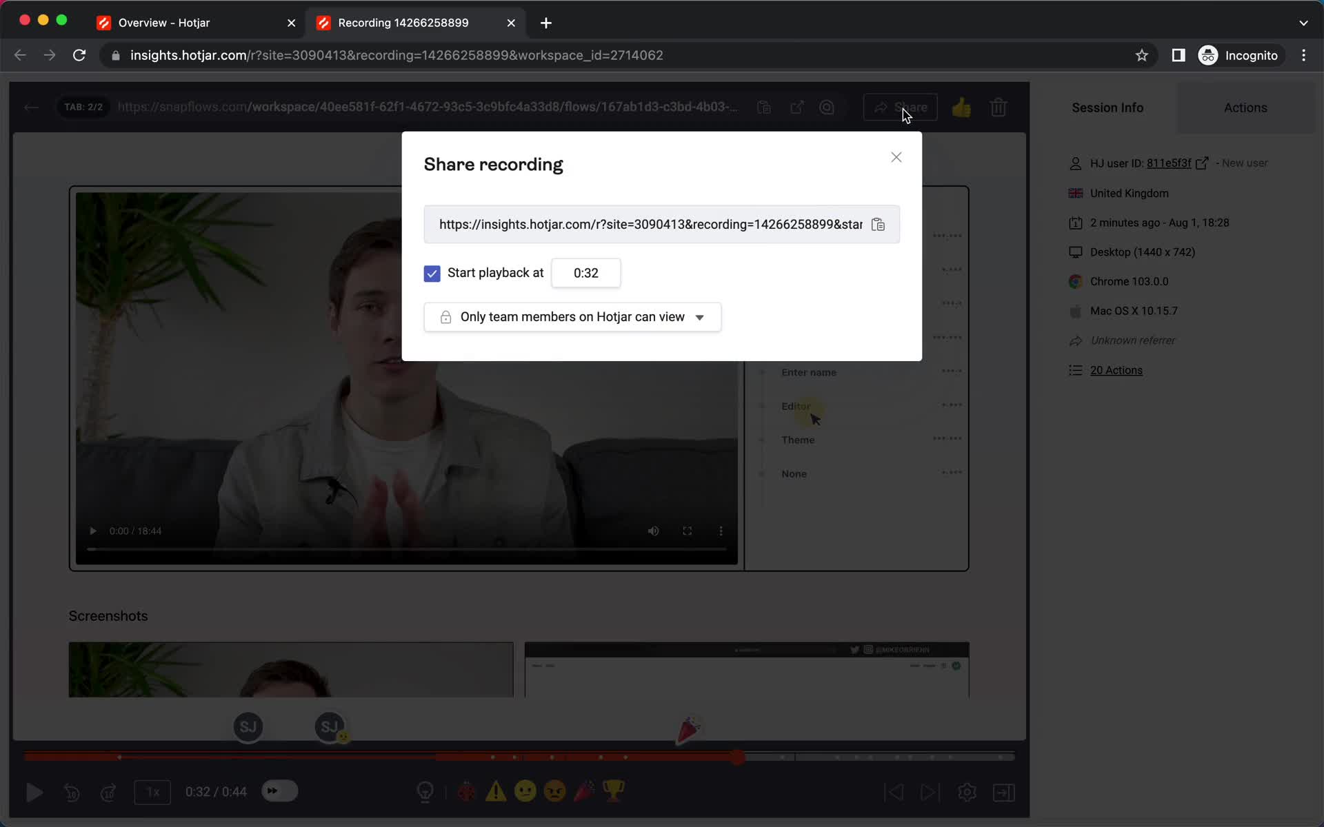Switch to the Session Info tab
This screenshot has height=827, width=1324.
coord(1107,108)
